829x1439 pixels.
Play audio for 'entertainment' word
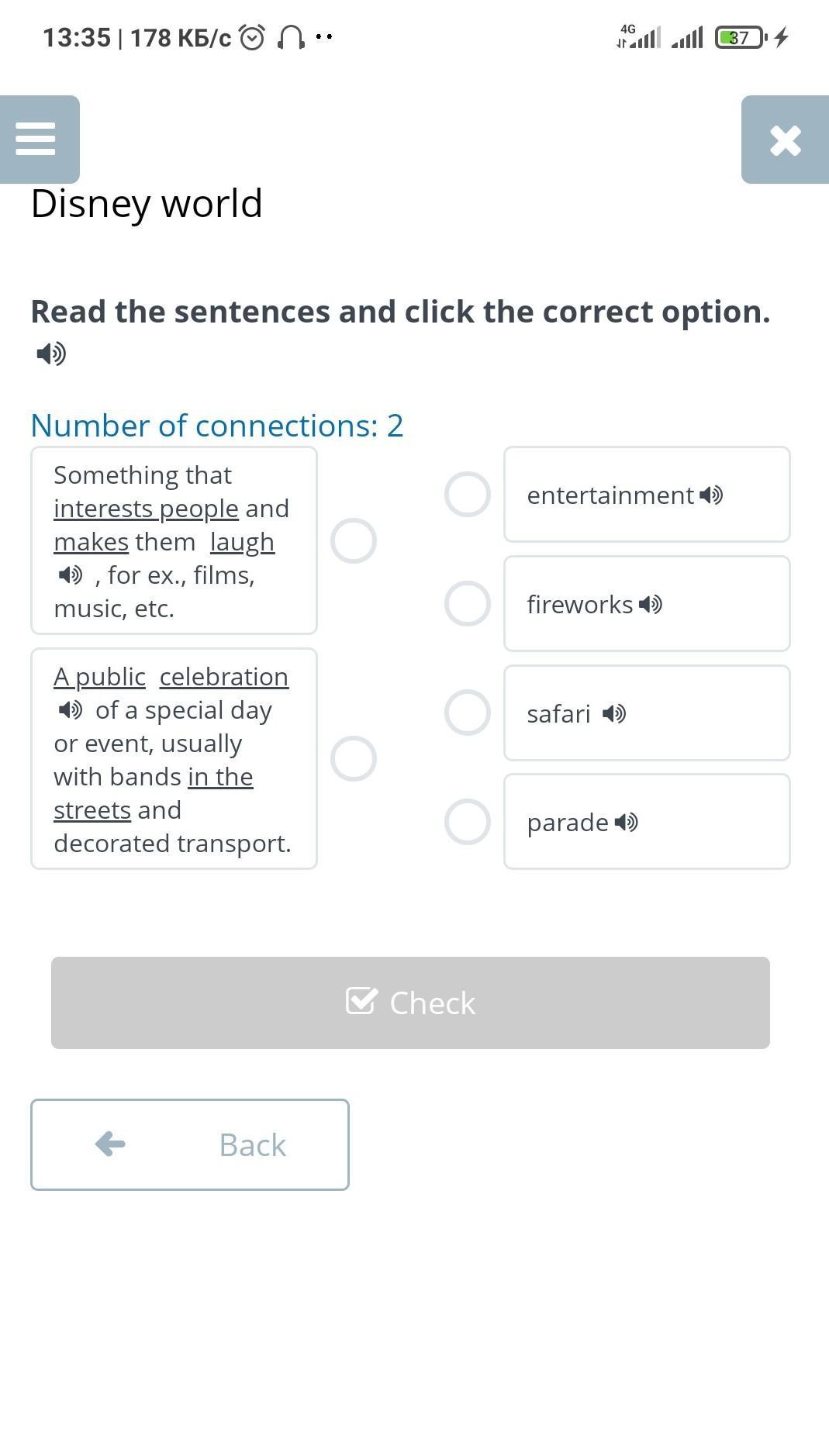pos(711,495)
